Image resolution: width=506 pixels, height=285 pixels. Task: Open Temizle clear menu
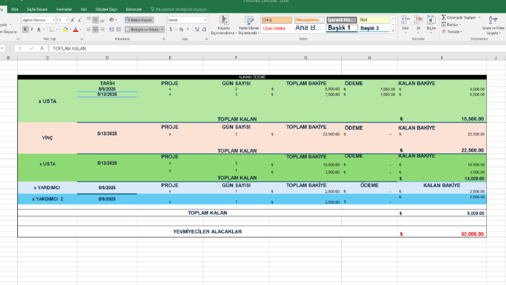(452, 32)
